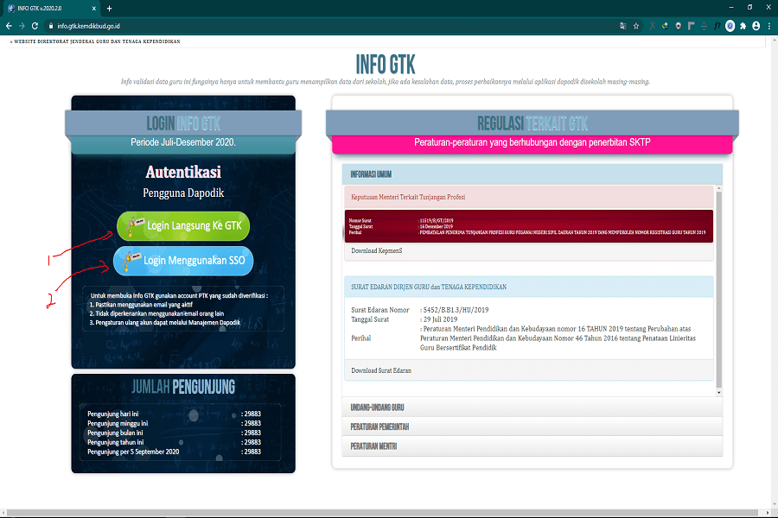Click the Download KepmenS link
The width and height of the screenshot is (778, 518).
(x=377, y=251)
